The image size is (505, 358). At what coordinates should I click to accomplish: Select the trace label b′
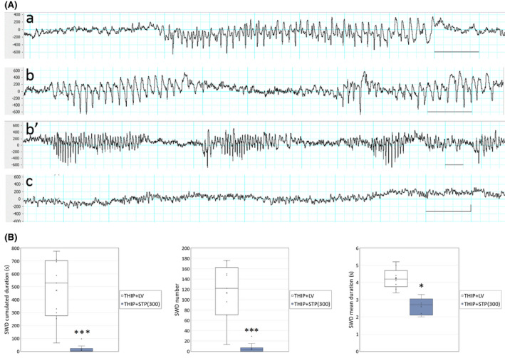[32, 128]
